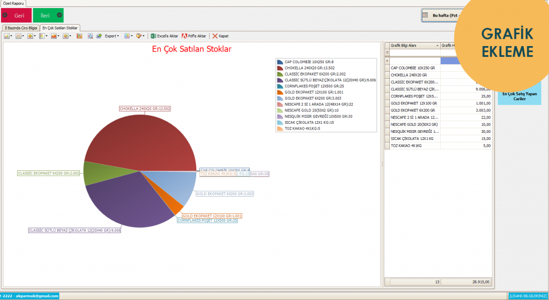Select the bar chart type icon
This screenshot has height=300, width=549.
pyautogui.click(x=6, y=36)
